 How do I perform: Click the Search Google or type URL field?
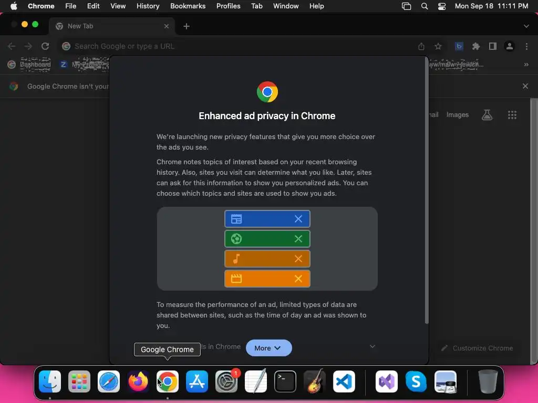click(237, 46)
